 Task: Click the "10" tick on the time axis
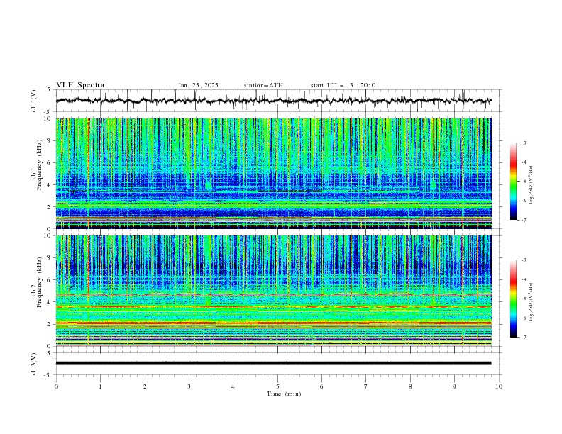click(499, 386)
